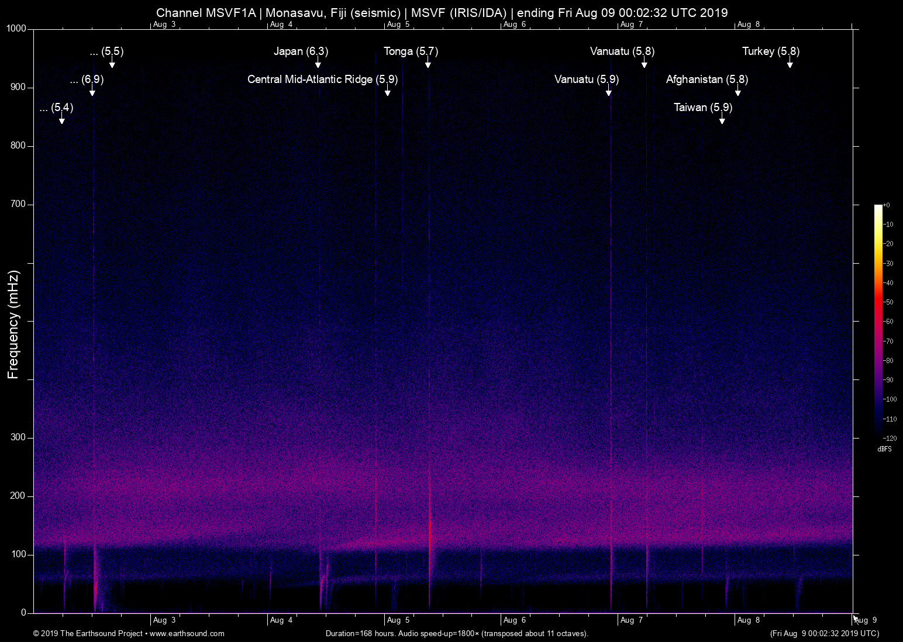This screenshot has width=903, height=642.
Task: Click the Aug 7 label on top axis
Action: point(630,24)
